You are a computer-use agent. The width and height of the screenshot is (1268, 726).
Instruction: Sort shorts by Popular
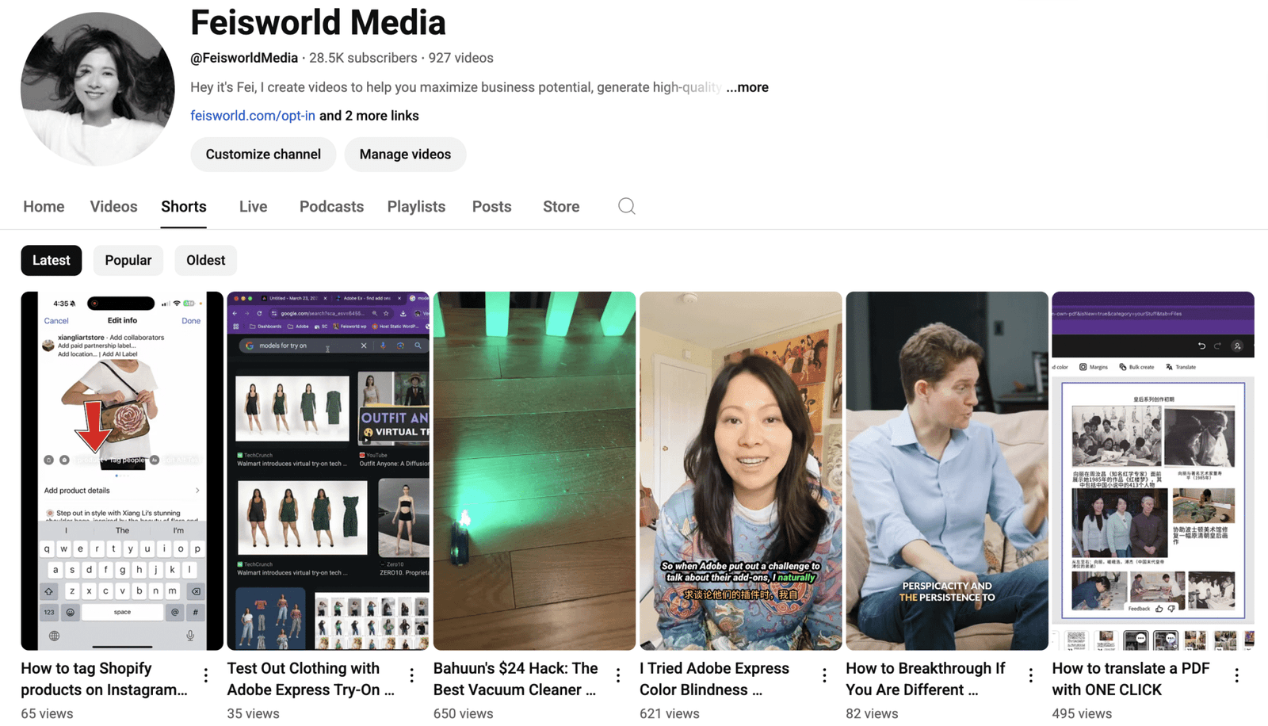click(x=128, y=260)
